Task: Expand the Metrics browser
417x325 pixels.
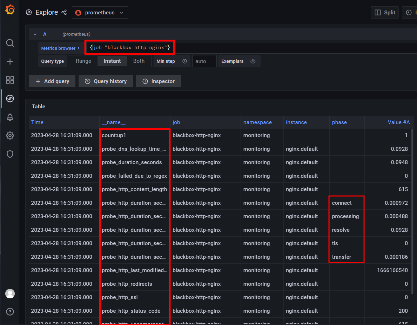Action: 60,48
